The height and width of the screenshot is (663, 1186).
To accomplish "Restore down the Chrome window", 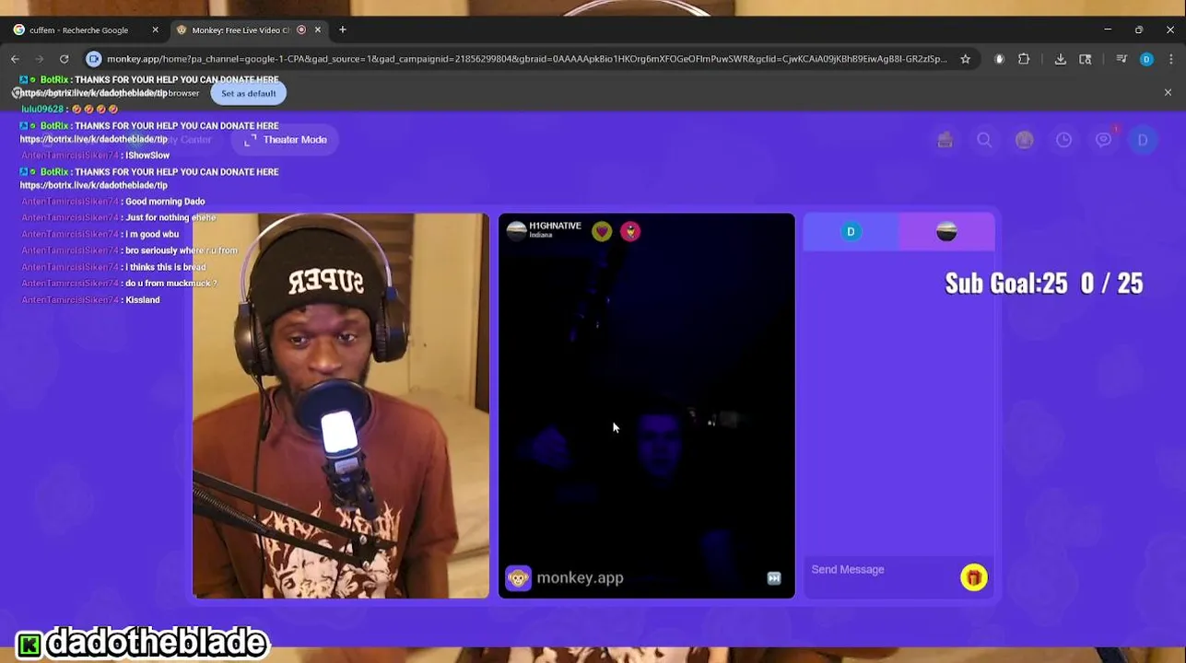I will [1139, 30].
